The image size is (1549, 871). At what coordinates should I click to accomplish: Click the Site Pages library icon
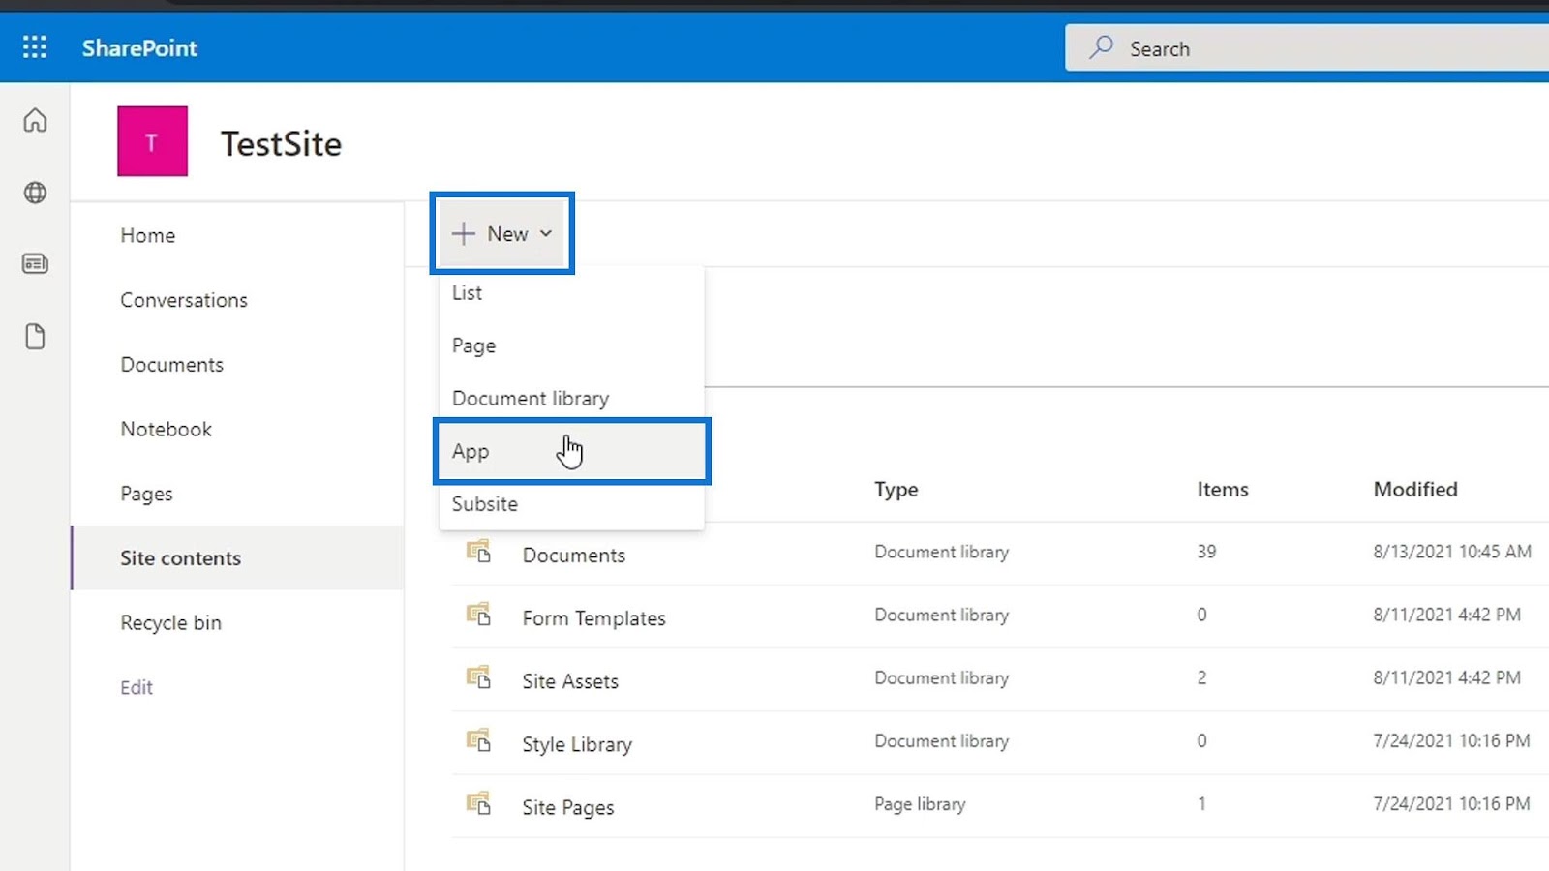tap(478, 804)
